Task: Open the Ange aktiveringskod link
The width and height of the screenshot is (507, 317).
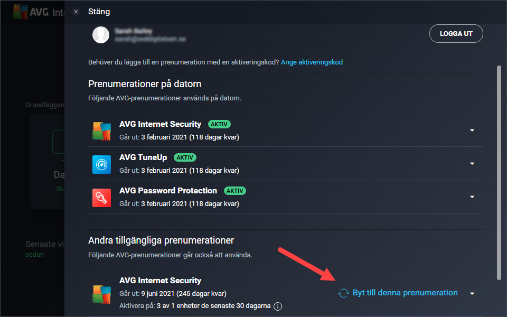Action: click(x=312, y=62)
